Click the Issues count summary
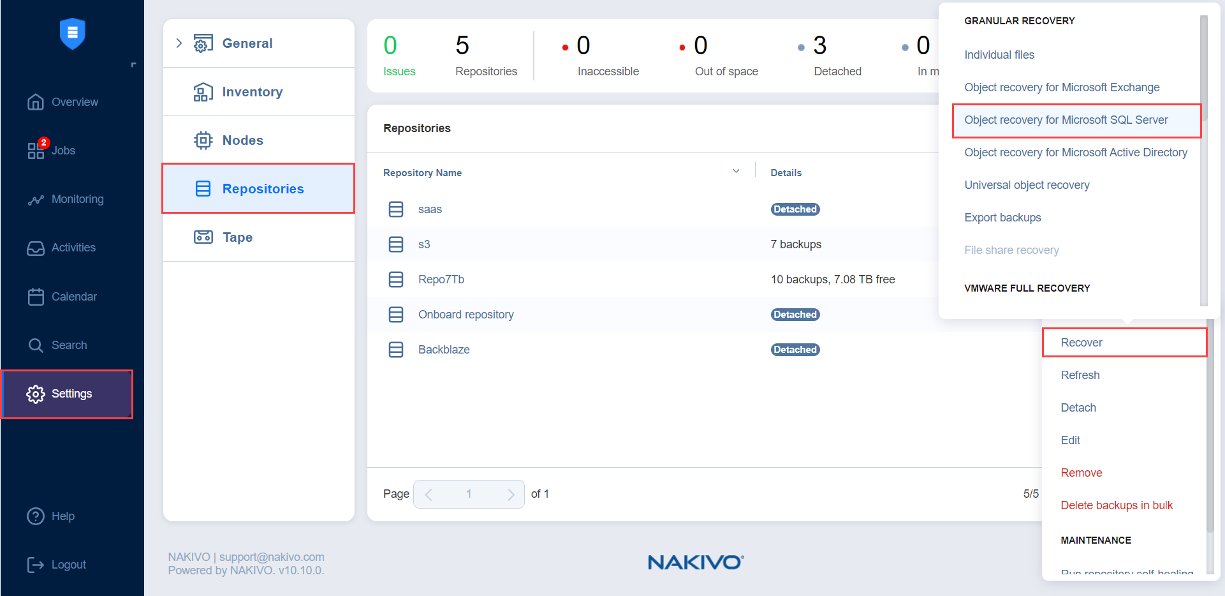 pyautogui.click(x=399, y=56)
